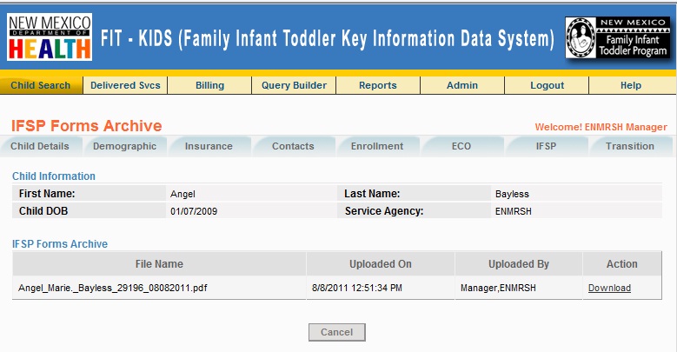
Task: Open the Delivered Svcs menu
Action: [x=125, y=85]
